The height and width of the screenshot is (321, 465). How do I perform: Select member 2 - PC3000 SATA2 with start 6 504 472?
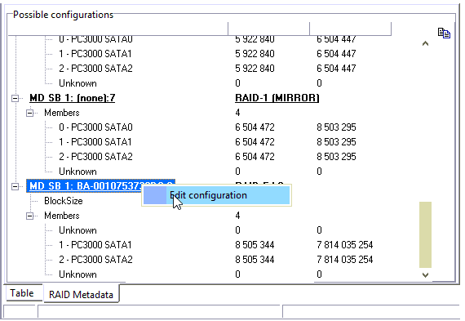pyautogui.click(x=95, y=157)
